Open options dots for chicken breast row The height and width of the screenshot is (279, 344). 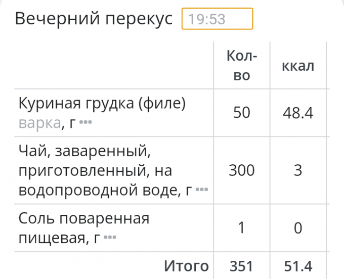click(x=85, y=123)
